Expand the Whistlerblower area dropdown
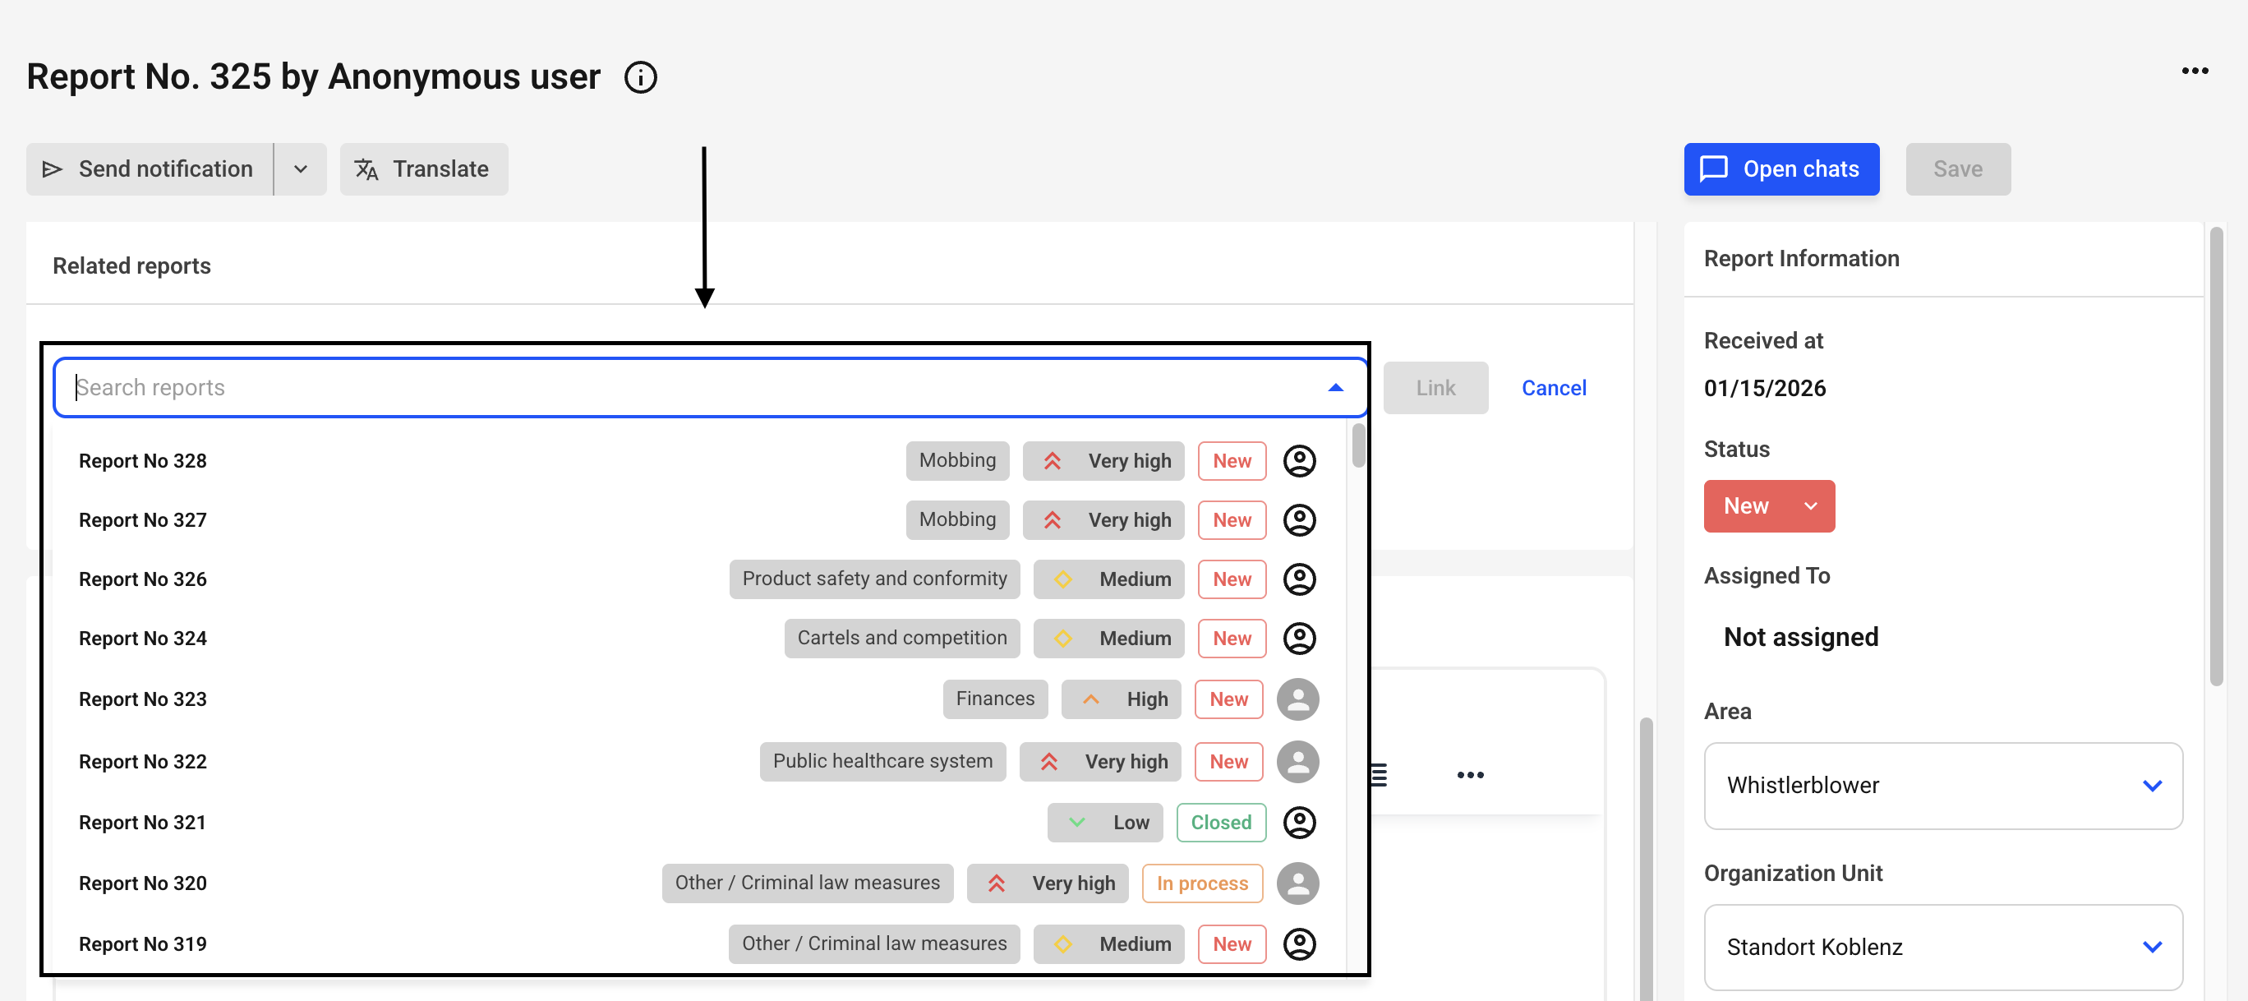 (x=1942, y=786)
